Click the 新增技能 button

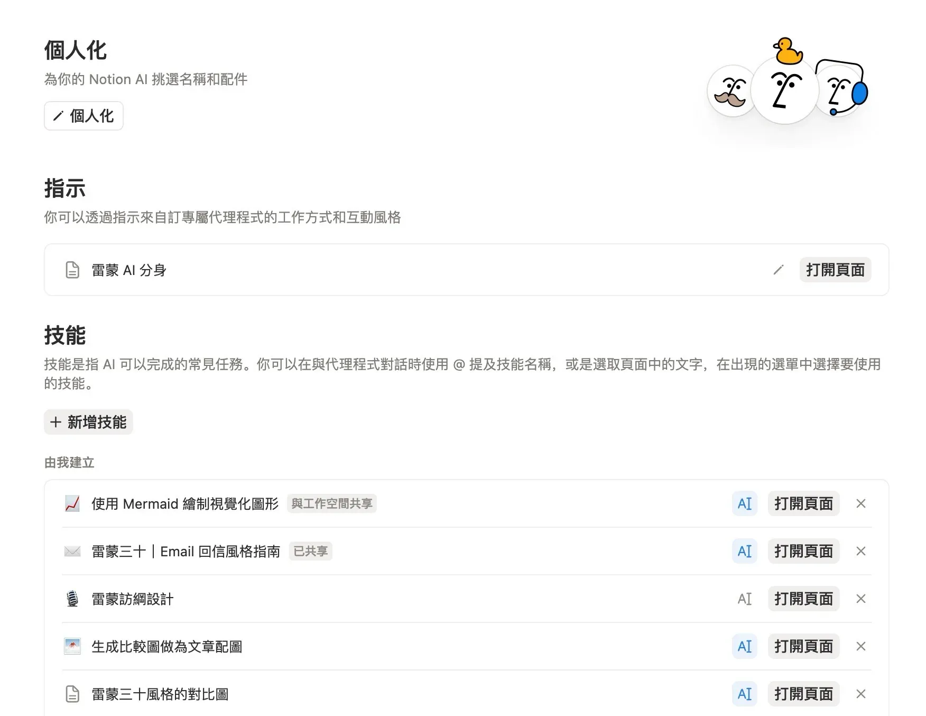(88, 422)
